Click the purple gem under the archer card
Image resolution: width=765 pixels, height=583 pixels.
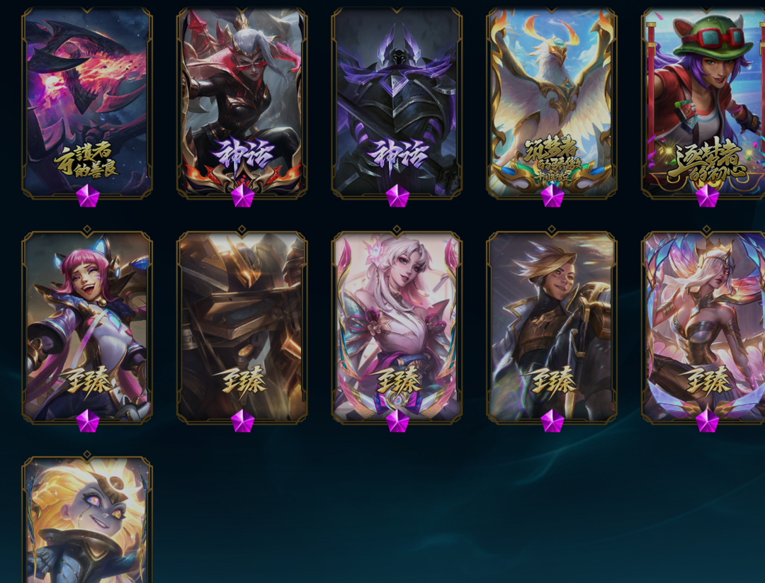pyautogui.click(x=242, y=196)
